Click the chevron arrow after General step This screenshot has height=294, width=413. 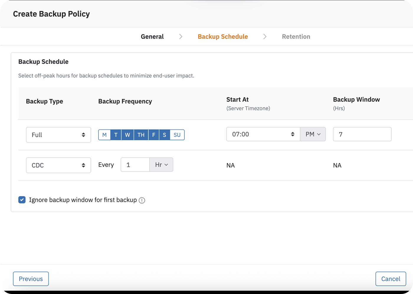click(x=181, y=37)
